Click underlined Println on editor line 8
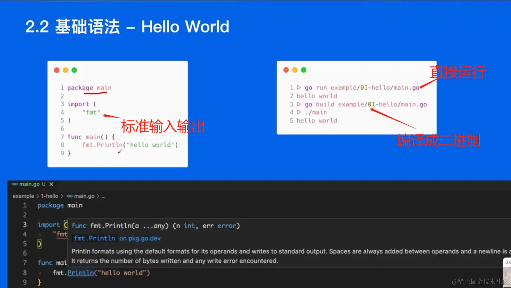511x288 pixels. [x=80, y=273]
